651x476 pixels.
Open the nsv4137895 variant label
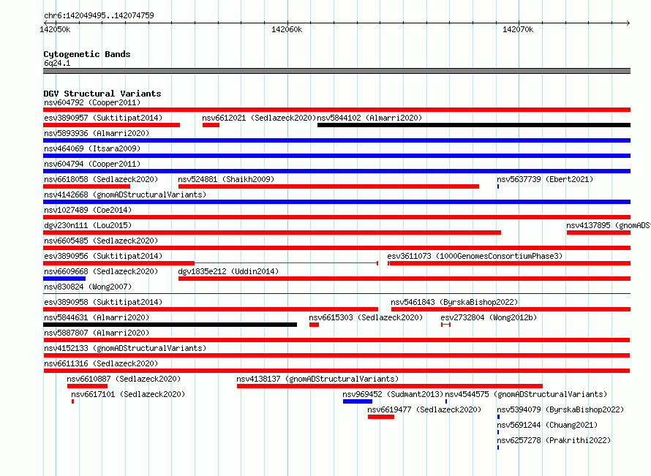(609, 225)
